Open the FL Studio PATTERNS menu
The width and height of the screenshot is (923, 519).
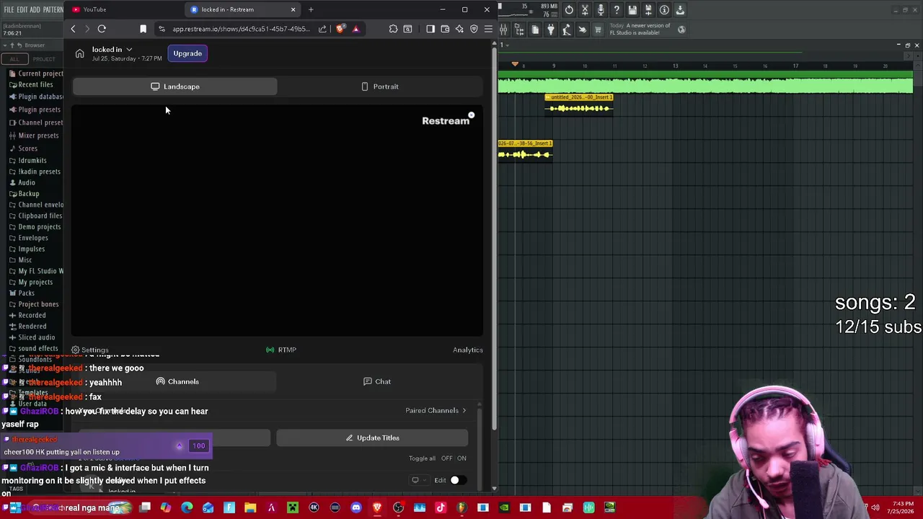pos(53,9)
